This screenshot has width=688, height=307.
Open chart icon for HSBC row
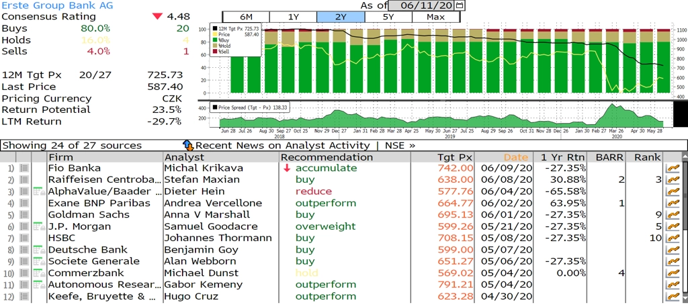pyautogui.click(x=672, y=238)
